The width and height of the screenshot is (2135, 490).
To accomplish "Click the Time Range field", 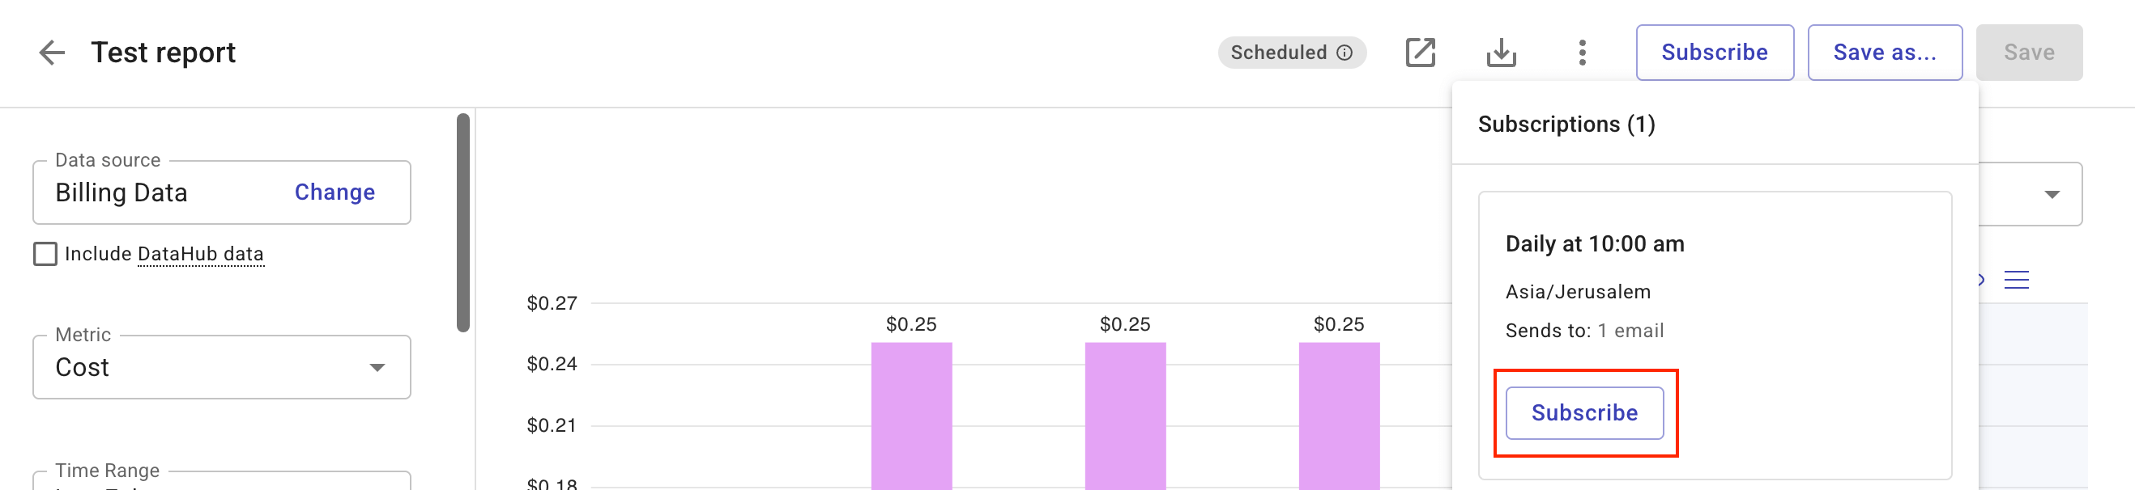I will click(x=221, y=479).
